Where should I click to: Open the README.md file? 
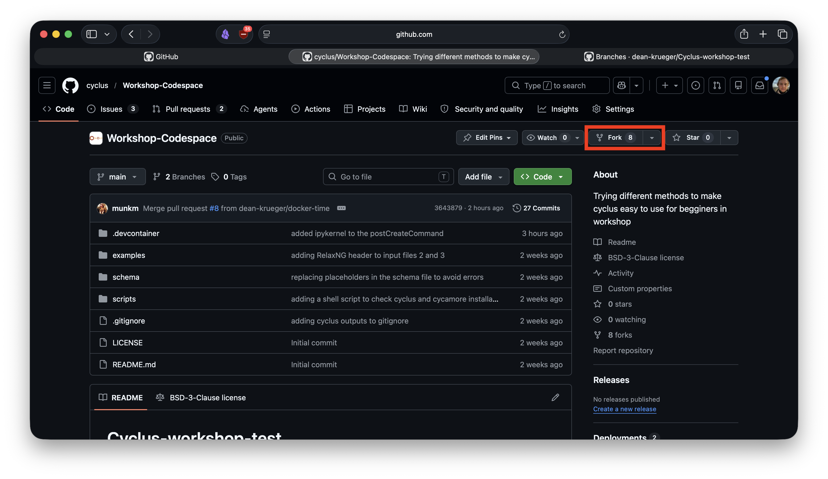[x=134, y=365]
